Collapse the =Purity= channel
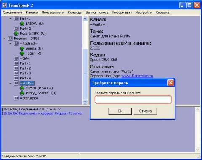The image size is (202, 160). tap(10, 83)
